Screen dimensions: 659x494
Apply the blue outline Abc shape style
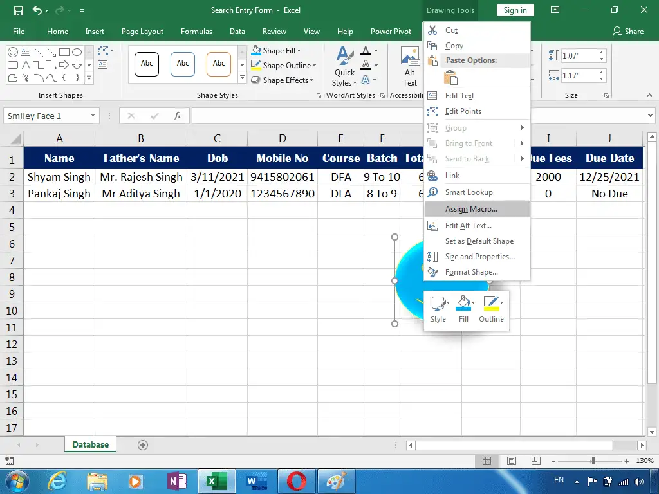click(x=183, y=64)
